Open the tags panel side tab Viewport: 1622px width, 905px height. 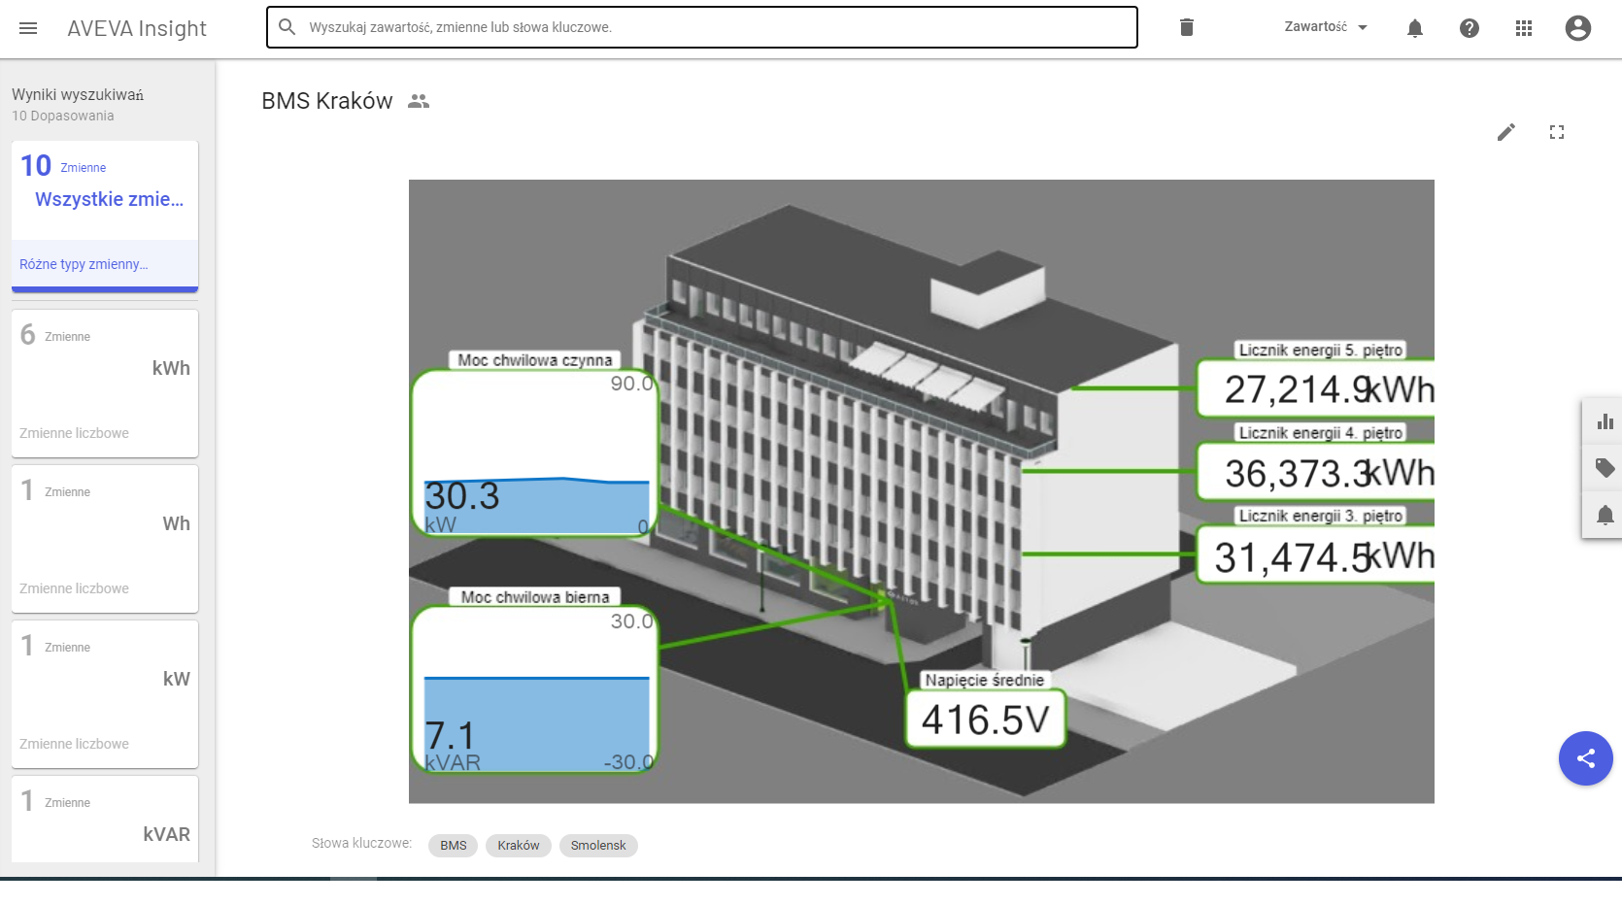[x=1605, y=468]
